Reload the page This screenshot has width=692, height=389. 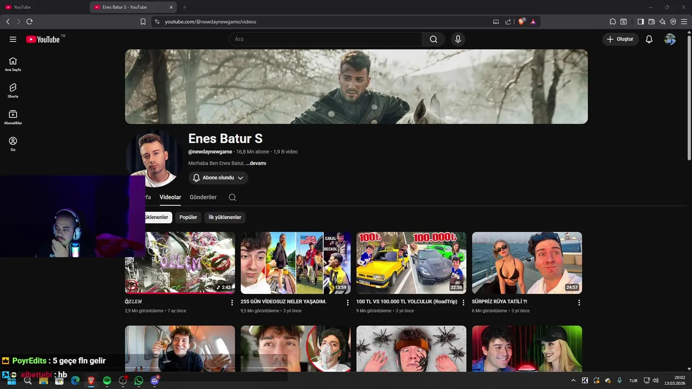coord(29,22)
